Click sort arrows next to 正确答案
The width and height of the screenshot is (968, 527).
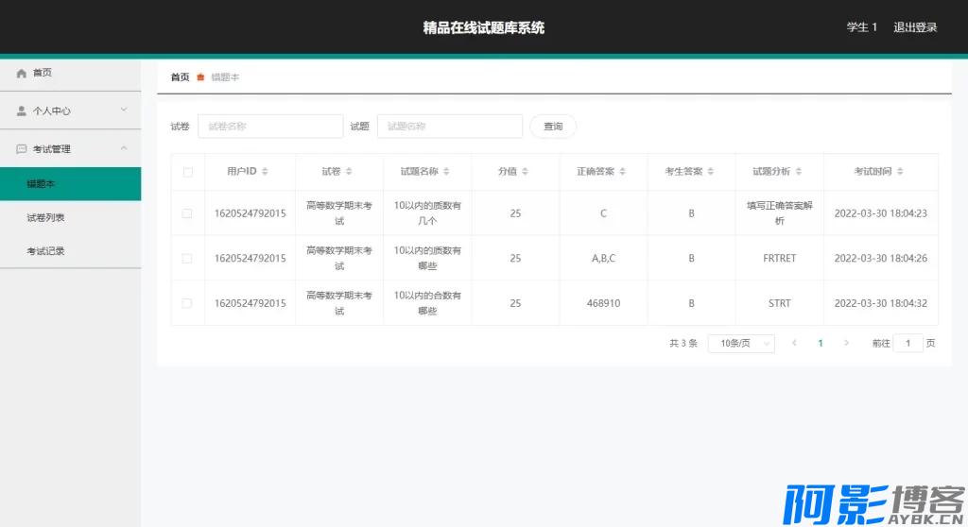[622, 172]
